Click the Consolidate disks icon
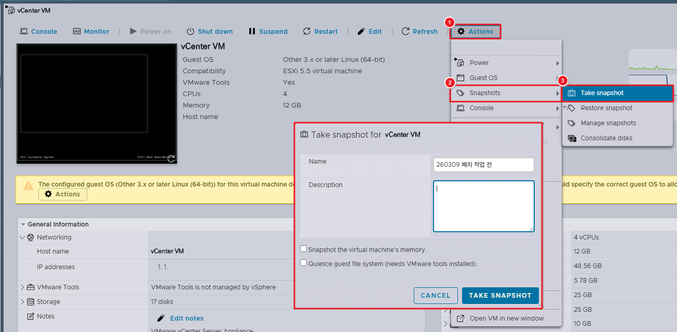677x332 pixels. pyautogui.click(x=572, y=138)
